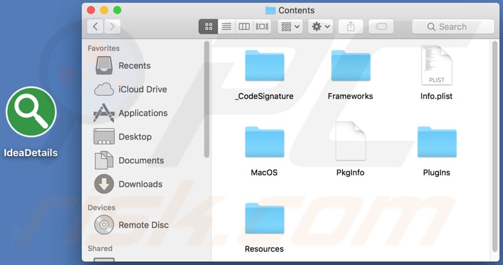The image size is (503, 265).
Task: Zoom the Contents window with green button
Action: 117,10
